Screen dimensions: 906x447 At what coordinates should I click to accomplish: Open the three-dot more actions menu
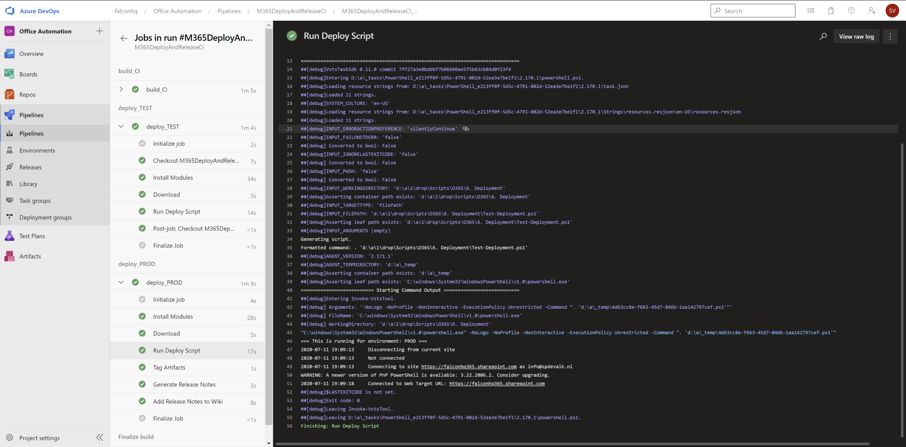tap(890, 37)
